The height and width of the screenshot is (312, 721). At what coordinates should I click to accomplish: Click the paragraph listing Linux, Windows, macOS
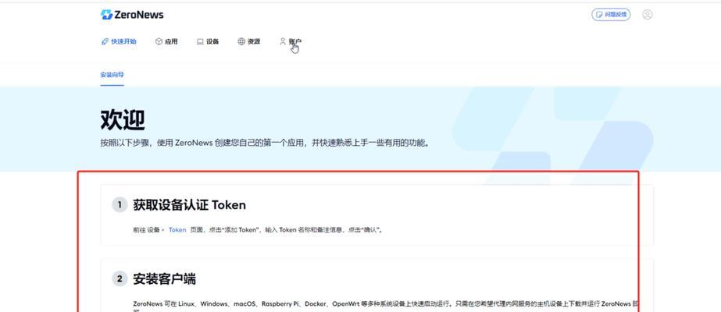pos(386,307)
